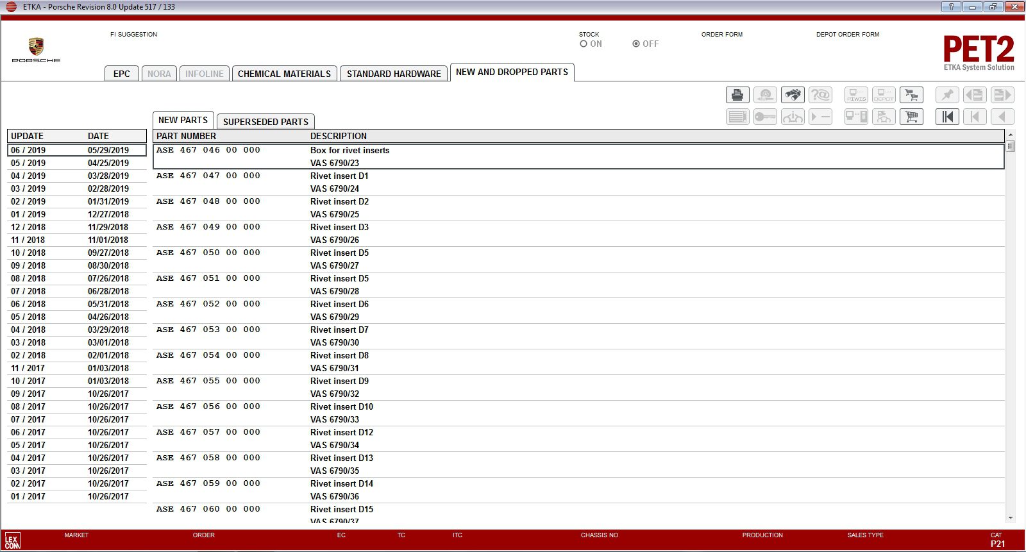The height and width of the screenshot is (552, 1026).
Task: Click the DATE column header
Action: click(x=99, y=136)
